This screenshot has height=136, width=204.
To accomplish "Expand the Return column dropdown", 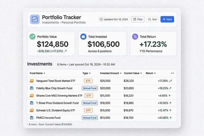I will pyautogui.click(x=155, y=73).
